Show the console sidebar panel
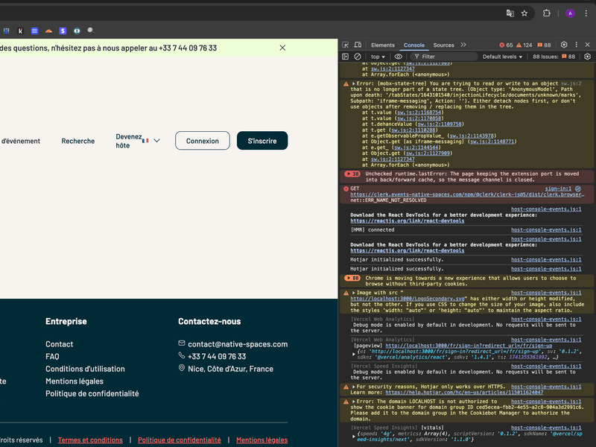The width and height of the screenshot is (596, 447). pos(346,57)
